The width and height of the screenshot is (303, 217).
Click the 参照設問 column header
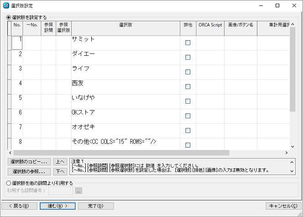click(48, 28)
